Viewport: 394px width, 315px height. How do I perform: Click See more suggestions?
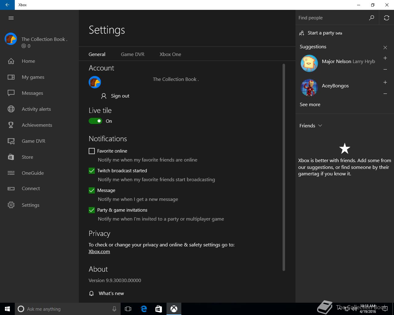click(310, 105)
